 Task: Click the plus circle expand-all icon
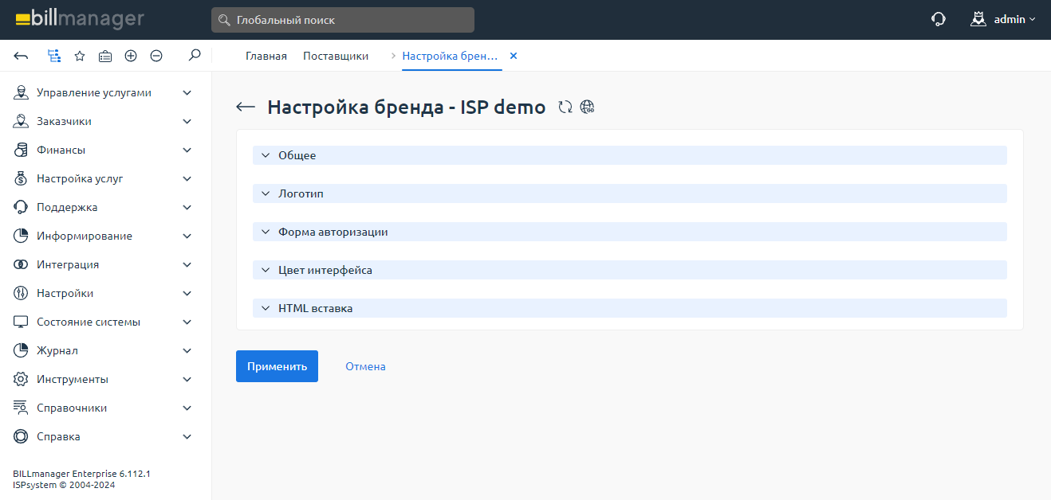[x=131, y=56]
